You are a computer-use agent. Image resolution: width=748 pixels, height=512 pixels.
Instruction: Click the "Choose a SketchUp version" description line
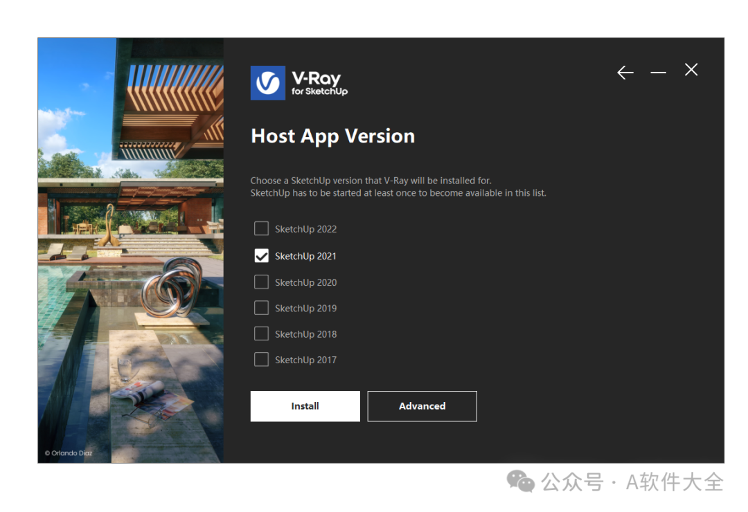click(371, 181)
